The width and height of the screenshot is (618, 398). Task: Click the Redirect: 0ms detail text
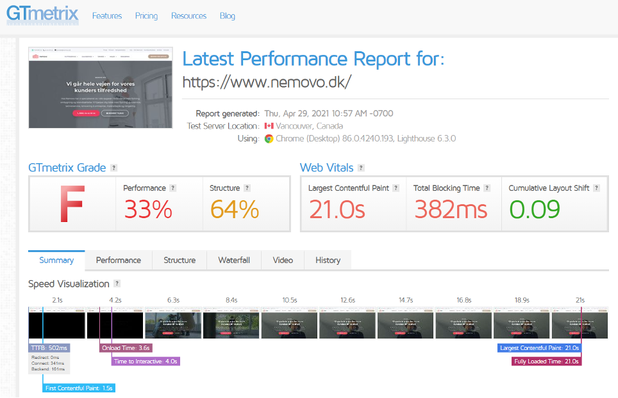click(x=46, y=358)
